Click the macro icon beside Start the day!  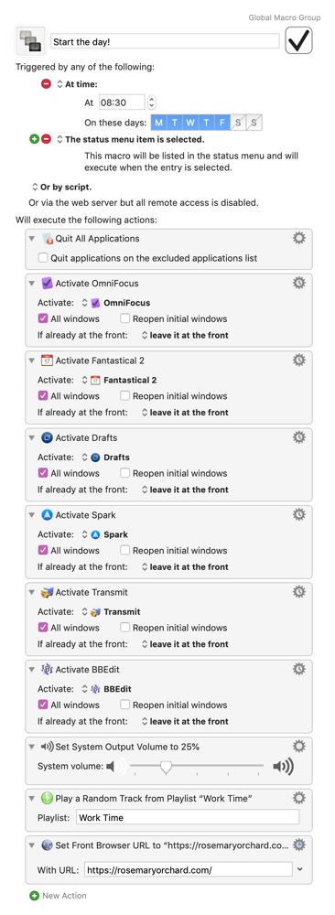click(x=30, y=41)
